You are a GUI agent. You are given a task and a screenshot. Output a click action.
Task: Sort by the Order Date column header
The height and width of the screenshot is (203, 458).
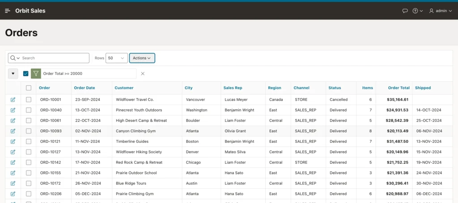(85, 87)
